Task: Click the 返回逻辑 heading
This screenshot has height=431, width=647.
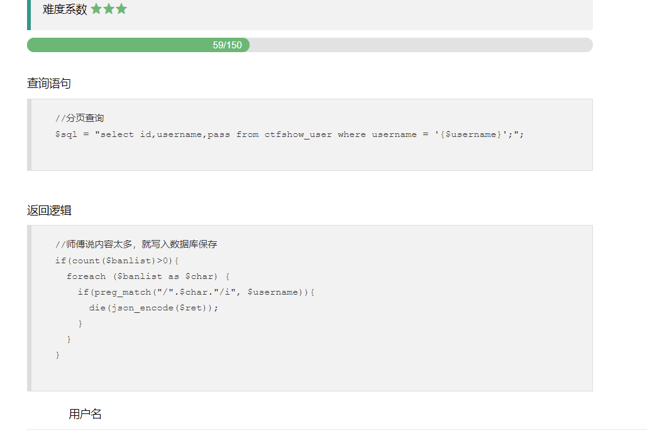Action: (x=49, y=210)
